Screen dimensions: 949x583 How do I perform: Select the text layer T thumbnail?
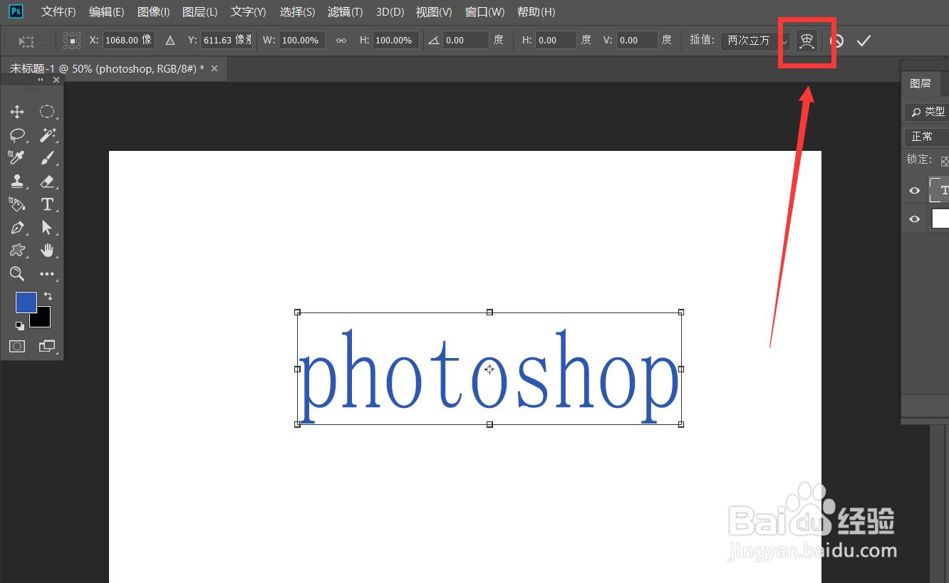point(940,190)
